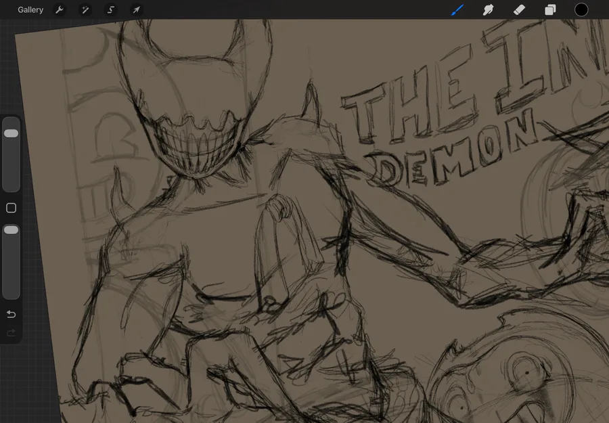Click the brush opacity slider handle
This screenshot has width=609, height=423.
tap(11, 230)
